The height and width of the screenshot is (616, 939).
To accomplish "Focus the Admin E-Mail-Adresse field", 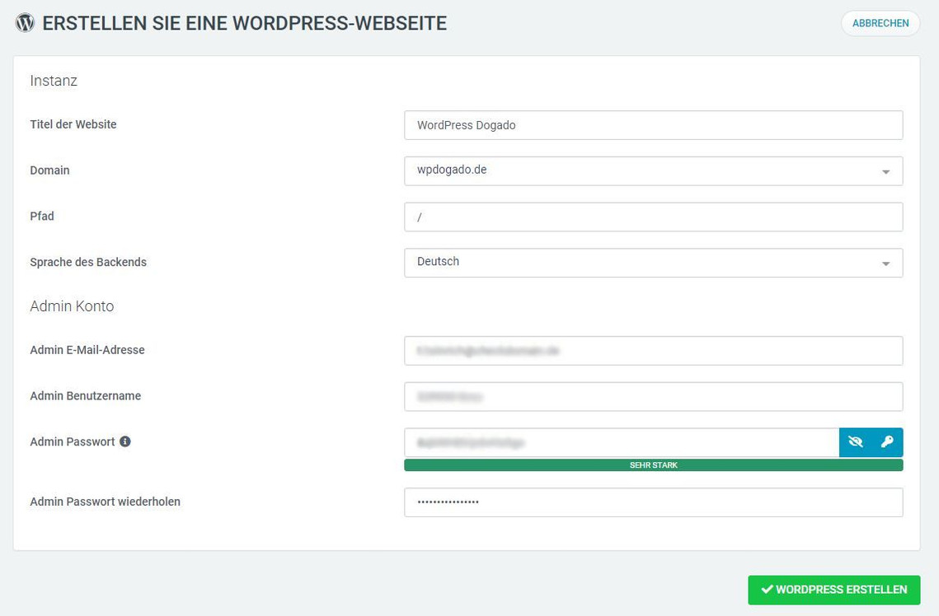I will click(654, 351).
